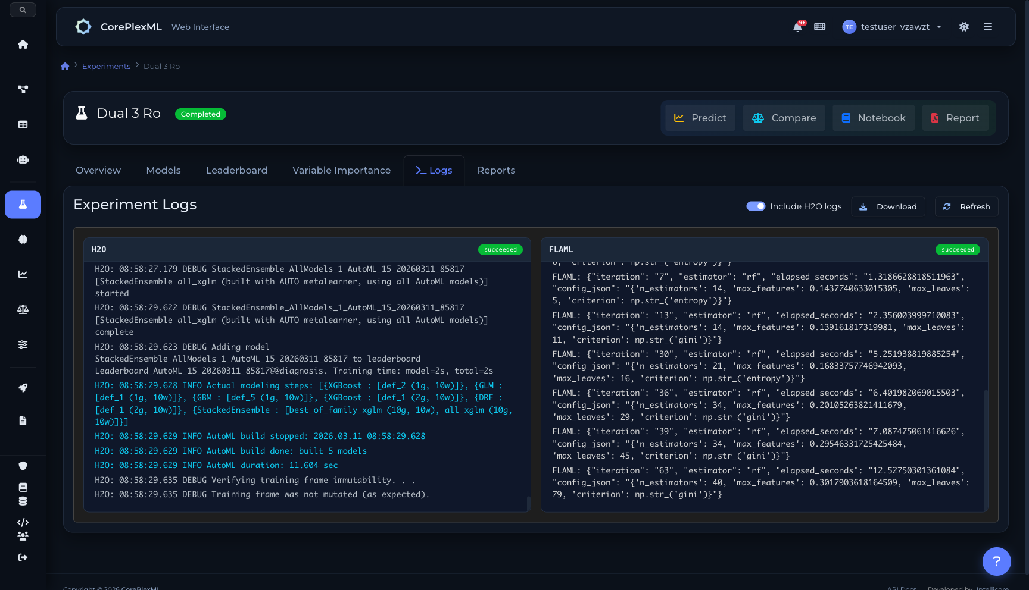1029x590 pixels.
Task: Click the notifications bell with badge
Action: click(x=797, y=27)
